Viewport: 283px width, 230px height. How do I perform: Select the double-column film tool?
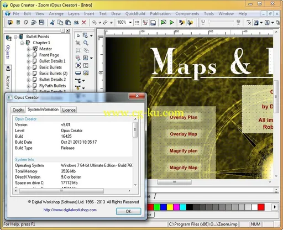[x=86, y=65]
